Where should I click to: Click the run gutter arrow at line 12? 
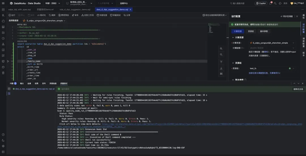[x=8, y=61]
